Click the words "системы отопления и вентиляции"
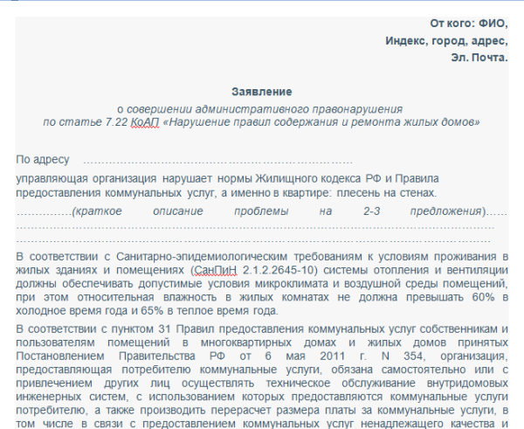The width and height of the screenshot is (524, 429). pyautogui.click(x=416, y=270)
